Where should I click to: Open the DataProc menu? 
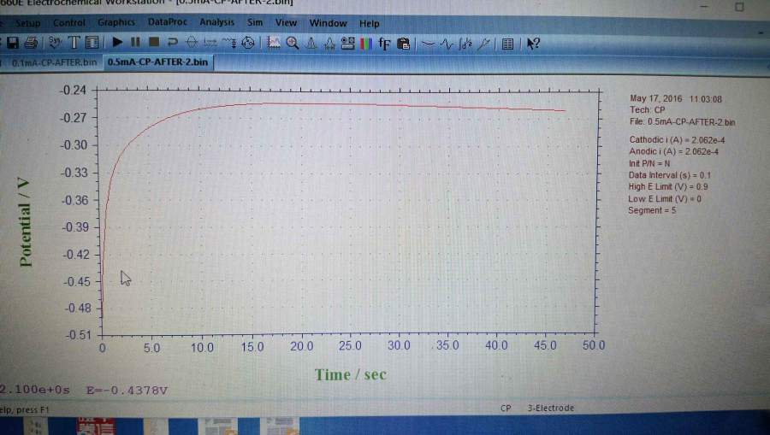[168, 22]
